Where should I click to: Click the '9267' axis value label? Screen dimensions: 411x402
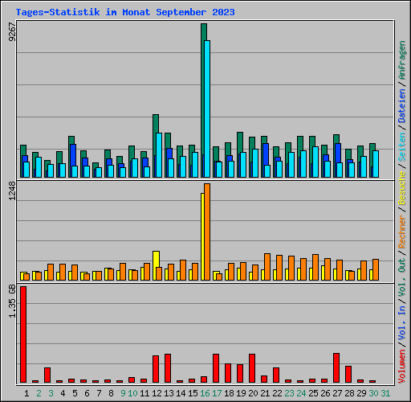[x=12, y=32]
